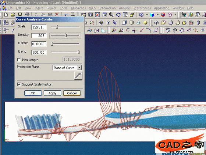Click the U start value field

pos(39,44)
